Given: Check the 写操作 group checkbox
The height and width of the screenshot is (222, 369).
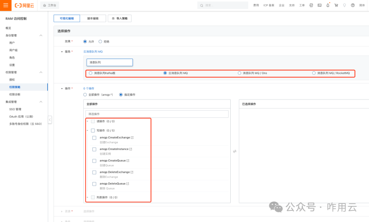Looking at the screenshot, I should tap(93, 130).
